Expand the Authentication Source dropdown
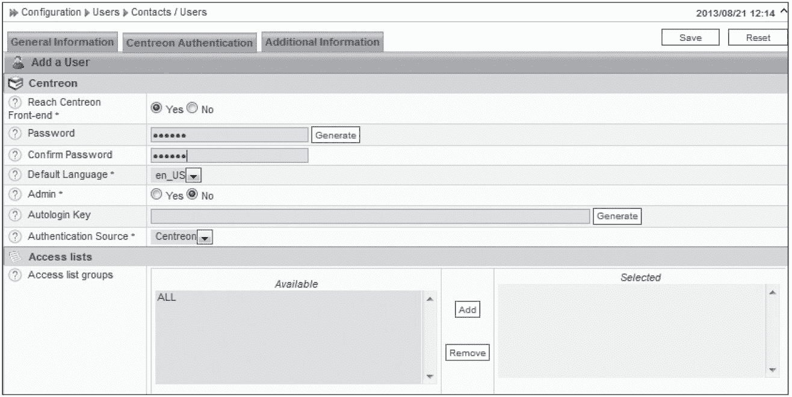This screenshot has width=792, height=397. tap(205, 237)
